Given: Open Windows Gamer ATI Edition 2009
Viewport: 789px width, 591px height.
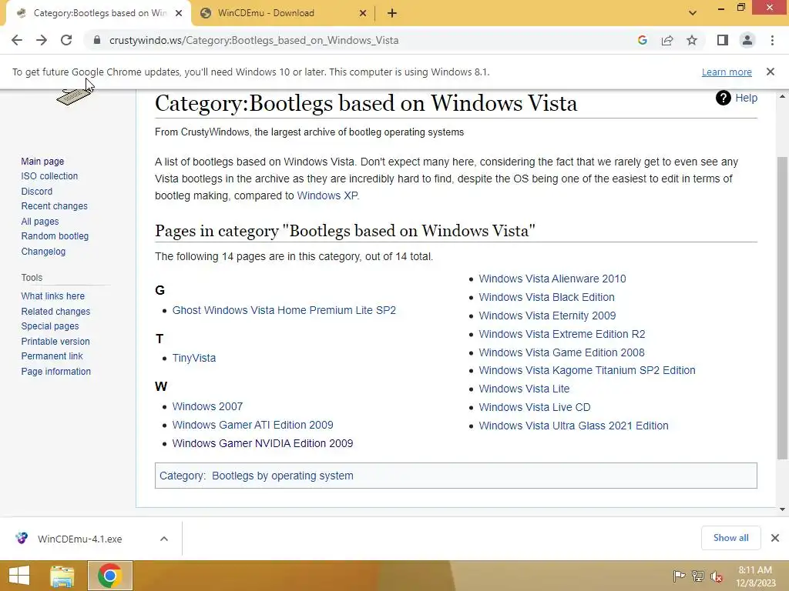Looking at the screenshot, I should pos(253,425).
